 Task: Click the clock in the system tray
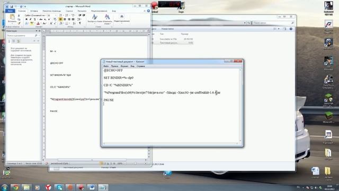(329, 187)
